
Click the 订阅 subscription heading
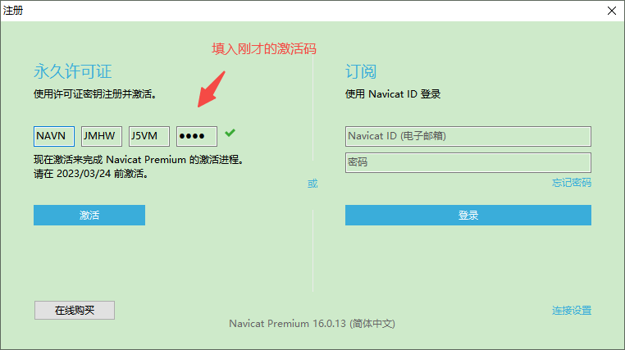click(361, 71)
